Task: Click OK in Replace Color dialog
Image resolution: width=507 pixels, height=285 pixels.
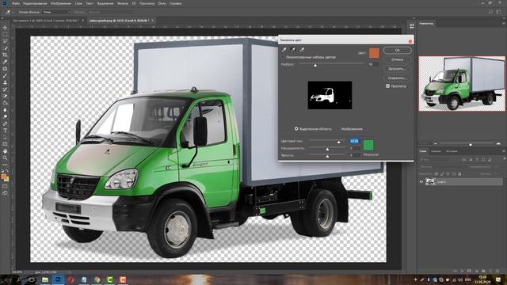Action: (x=398, y=51)
